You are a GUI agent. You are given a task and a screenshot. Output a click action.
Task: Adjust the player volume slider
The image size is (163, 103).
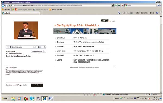(41, 47)
